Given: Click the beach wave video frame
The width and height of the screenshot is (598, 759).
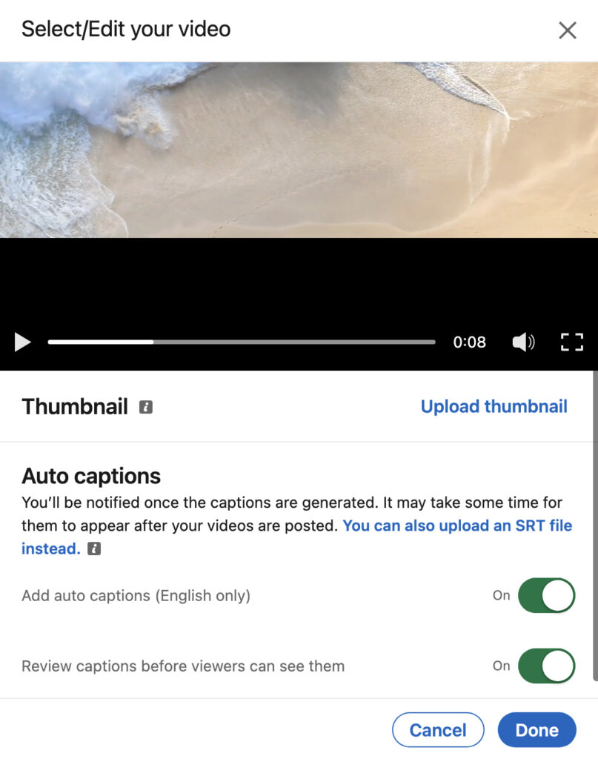Looking at the screenshot, I should 299,150.
